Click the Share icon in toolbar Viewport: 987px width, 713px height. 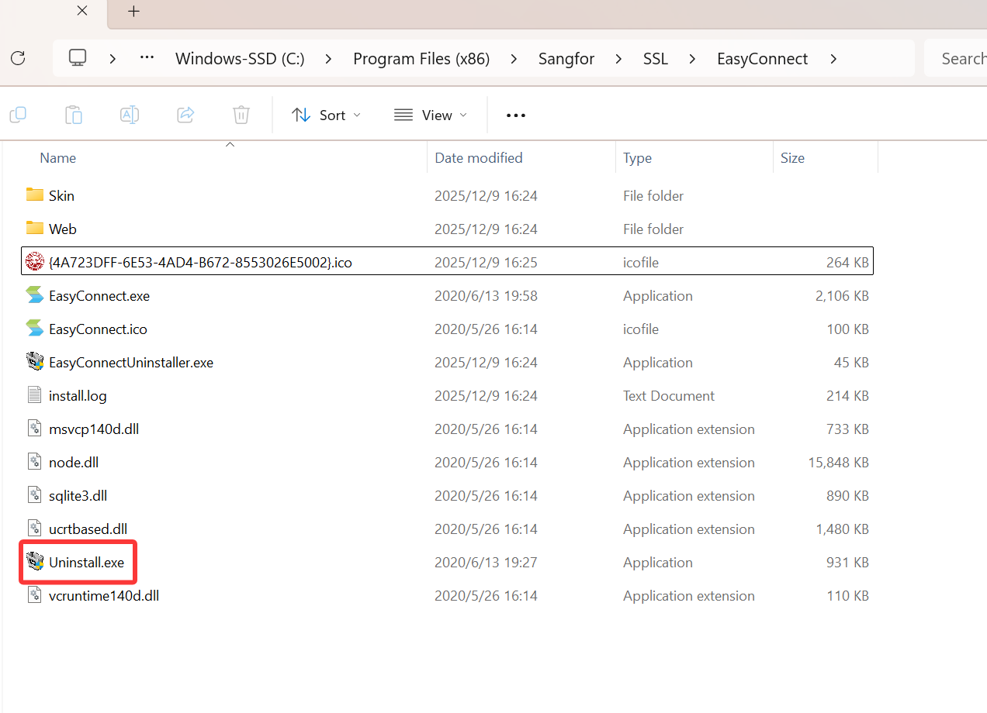185,115
